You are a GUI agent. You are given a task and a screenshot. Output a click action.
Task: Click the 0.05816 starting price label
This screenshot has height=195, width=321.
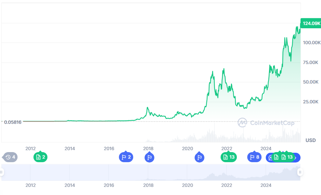tap(13, 122)
